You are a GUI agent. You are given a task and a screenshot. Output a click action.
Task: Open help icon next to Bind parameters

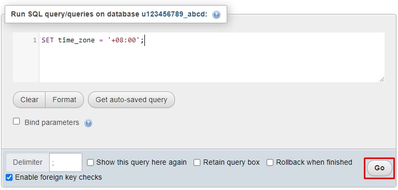point(89,123)
